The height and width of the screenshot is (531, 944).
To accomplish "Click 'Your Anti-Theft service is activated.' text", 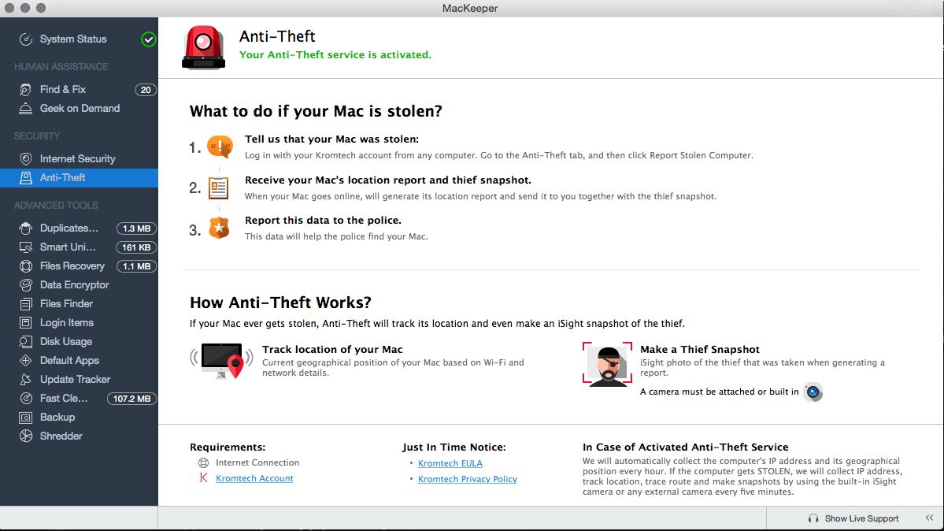I will 335,55.
